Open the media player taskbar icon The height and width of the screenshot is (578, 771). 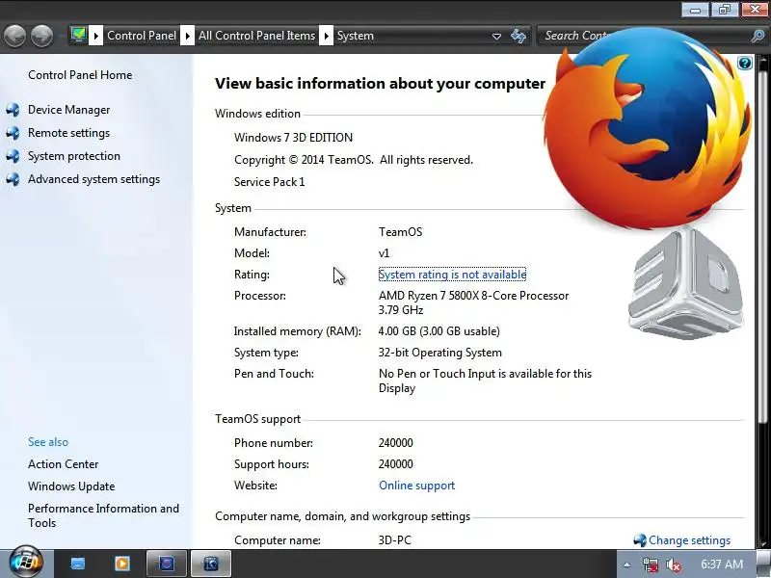[122, 564]
